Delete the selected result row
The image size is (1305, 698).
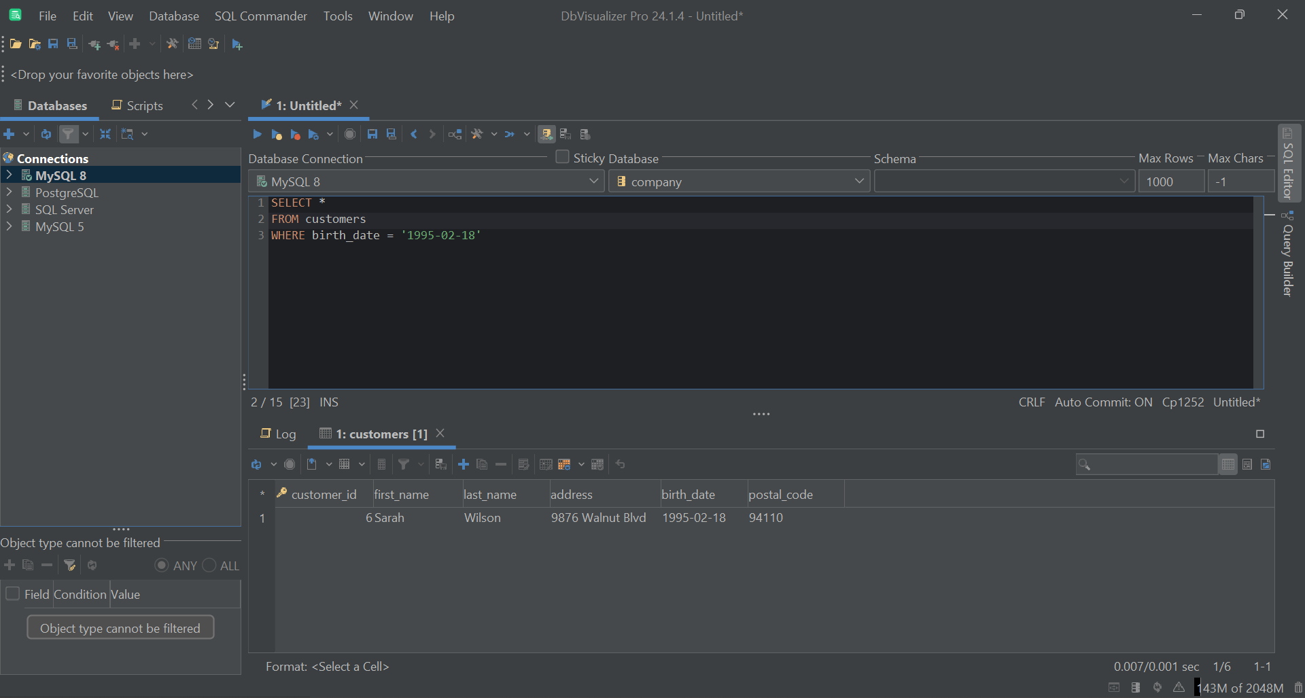pos(501,464)
